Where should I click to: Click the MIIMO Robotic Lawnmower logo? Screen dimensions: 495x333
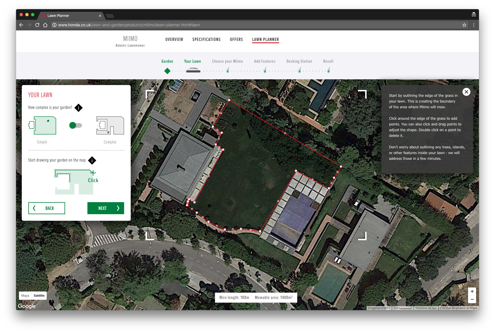coord(130,41)
